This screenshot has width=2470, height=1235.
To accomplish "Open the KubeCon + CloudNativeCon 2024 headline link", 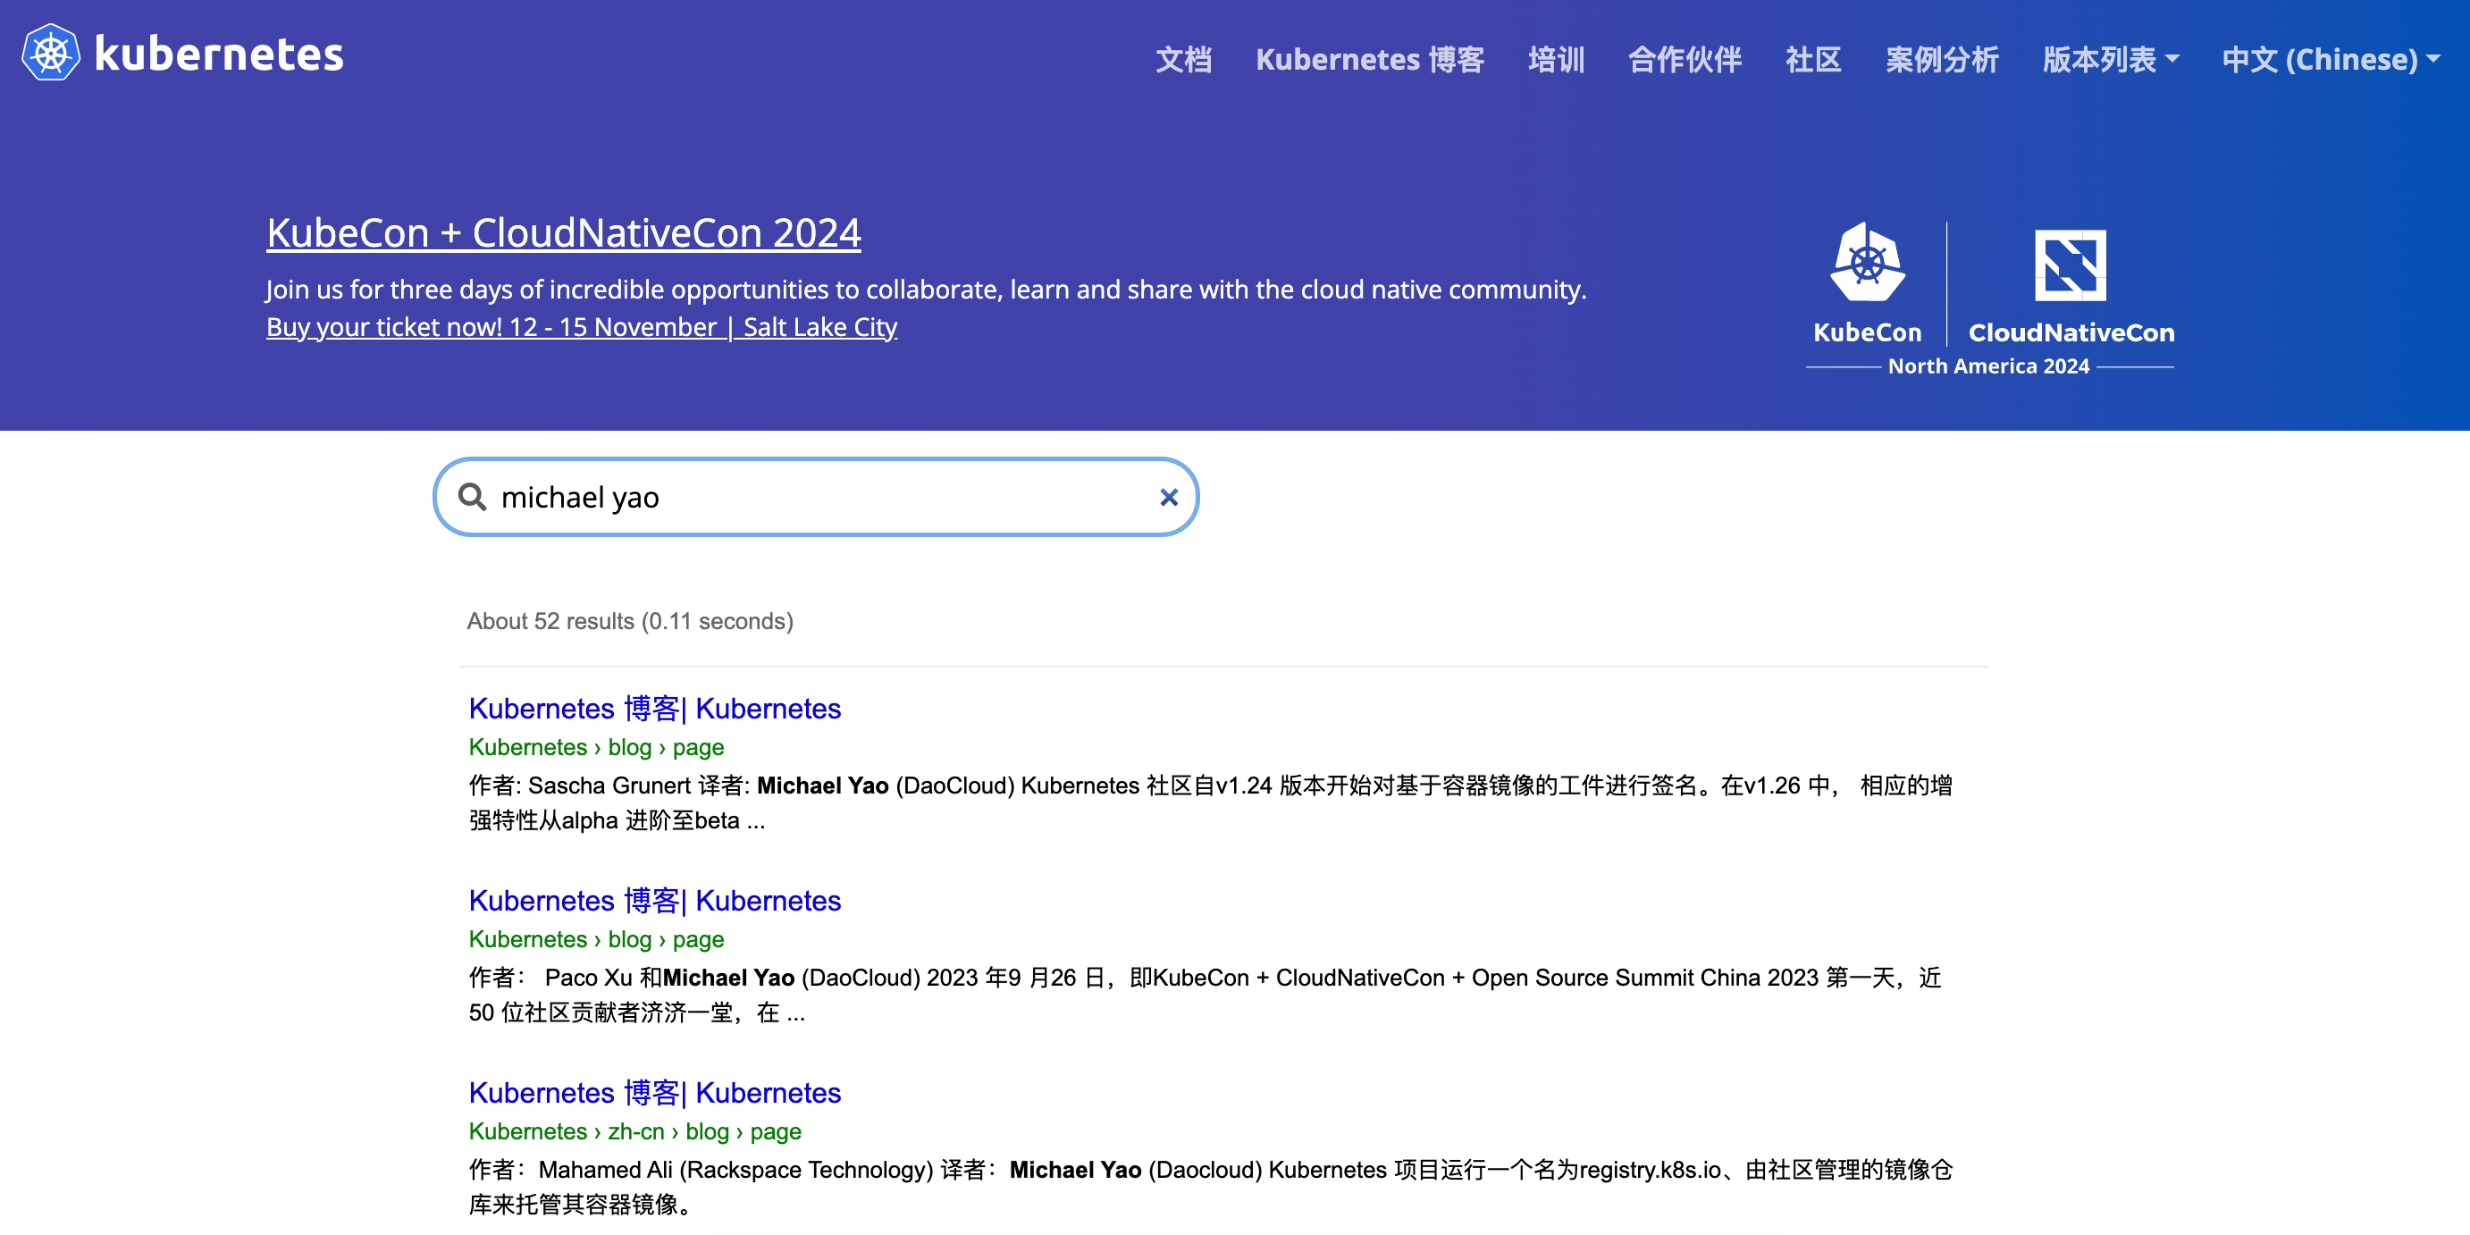I will (x=564, y=233).
